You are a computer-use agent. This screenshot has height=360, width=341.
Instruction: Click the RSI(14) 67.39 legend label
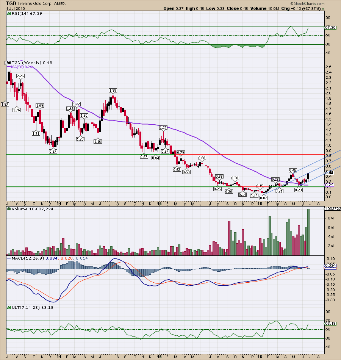27,13
